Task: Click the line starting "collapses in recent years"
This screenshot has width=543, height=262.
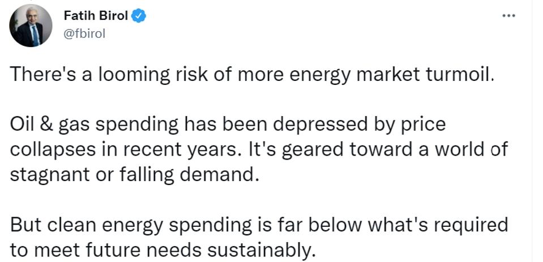Action: 258,149
